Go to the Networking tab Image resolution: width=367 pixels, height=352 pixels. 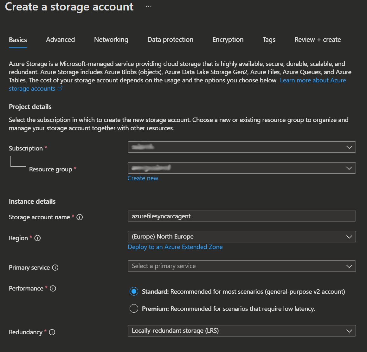111,40
